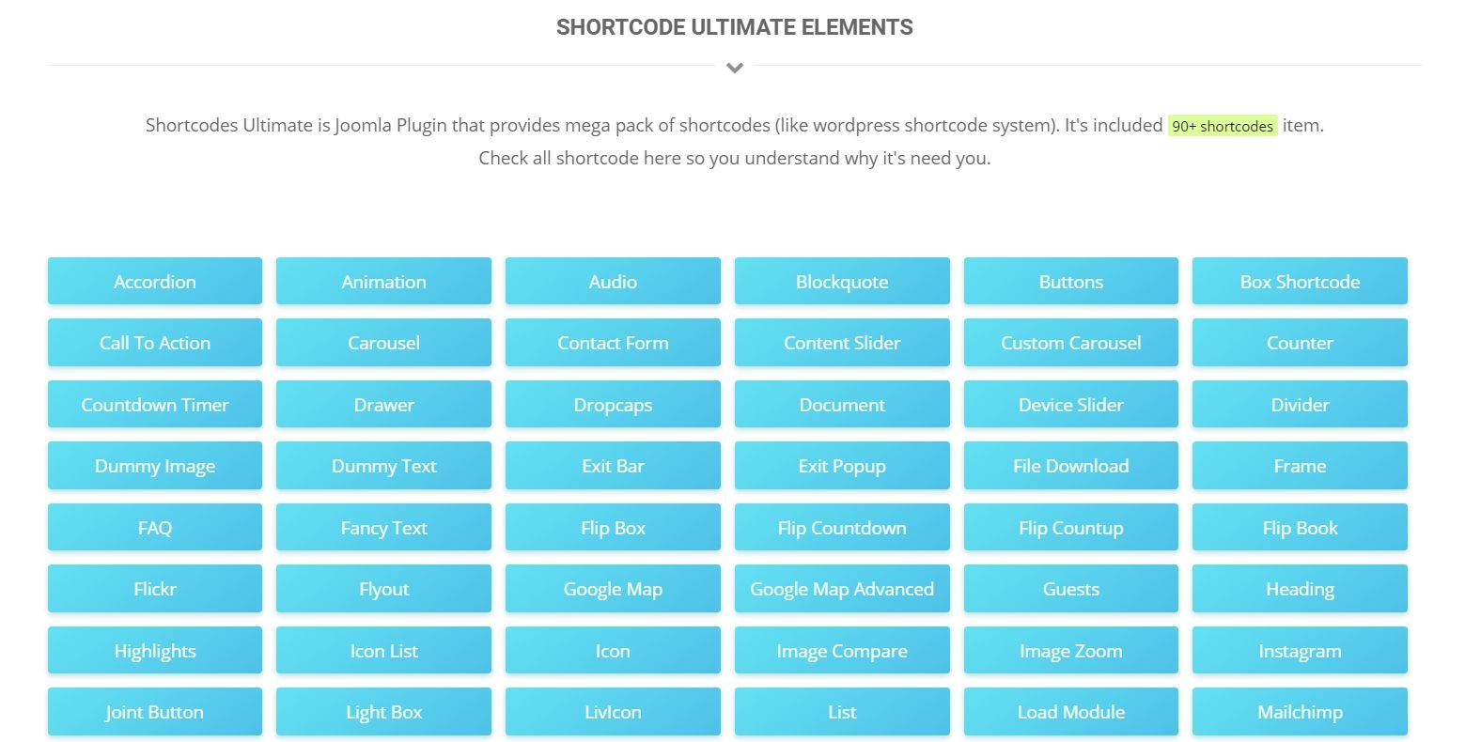Open the Mailchimp shortcode

(x=1300, y=712)
